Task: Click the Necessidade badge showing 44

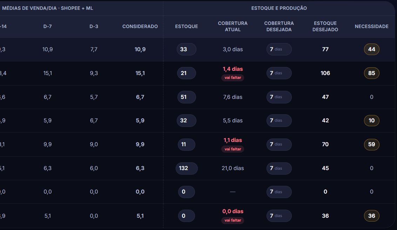Action: click(371, 49)
